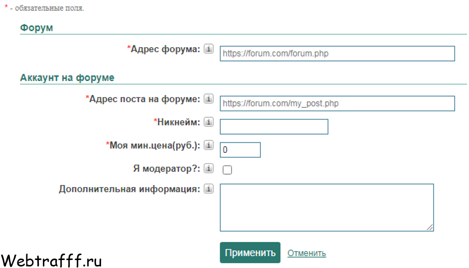Click the Применить button

coord(250,253)
